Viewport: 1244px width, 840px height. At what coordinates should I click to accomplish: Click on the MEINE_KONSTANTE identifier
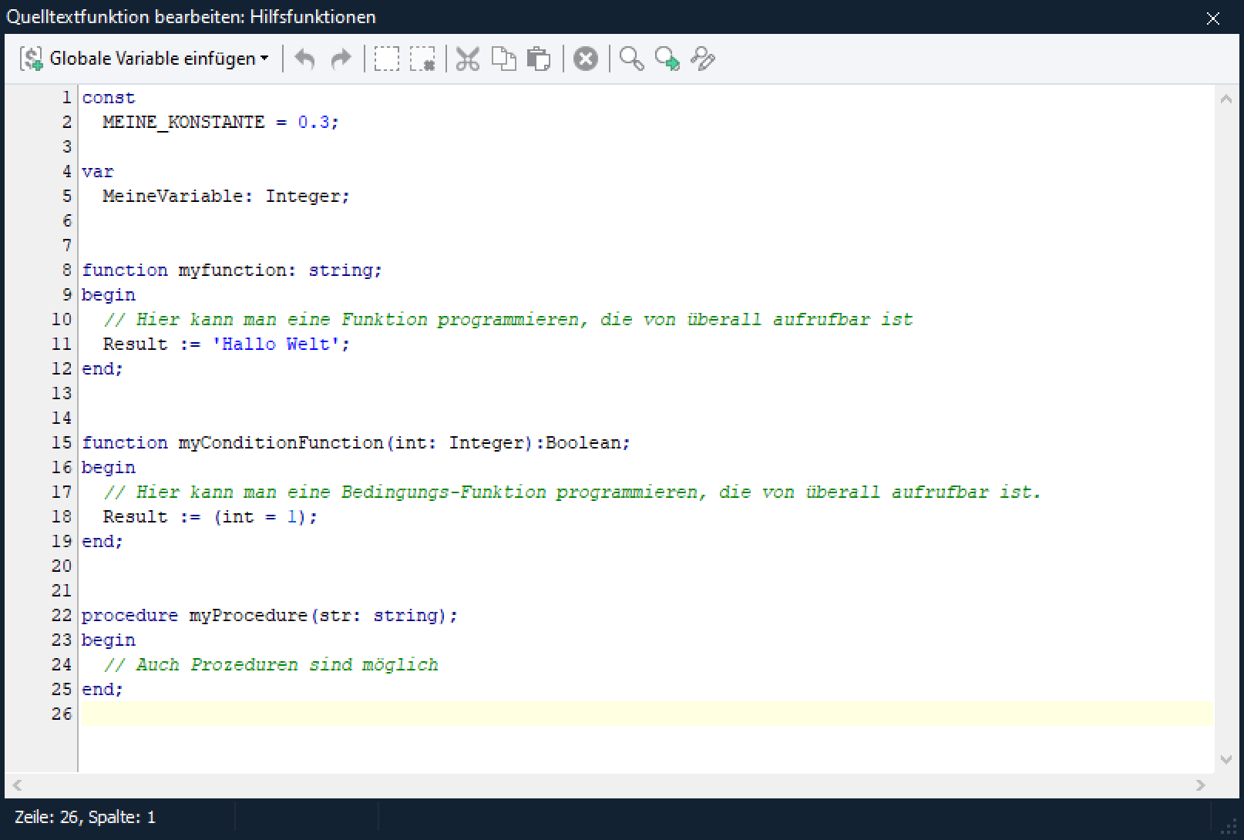[183, 123]
